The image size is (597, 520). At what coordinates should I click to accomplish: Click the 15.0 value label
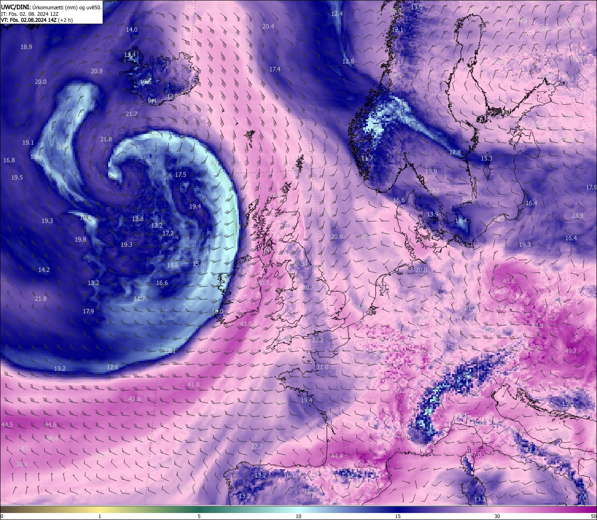pyautogui.click(x=567, y=403)
